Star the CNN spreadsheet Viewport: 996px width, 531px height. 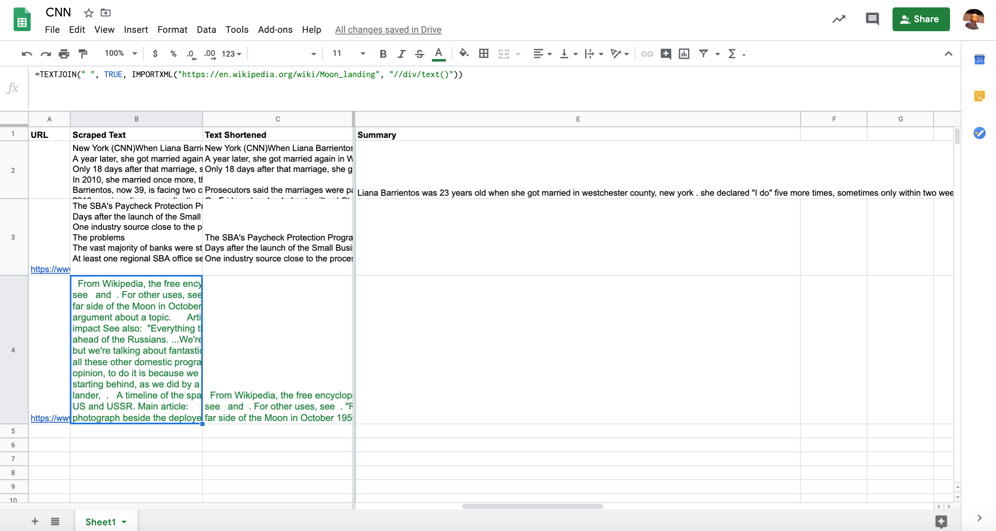pos(88,13)
